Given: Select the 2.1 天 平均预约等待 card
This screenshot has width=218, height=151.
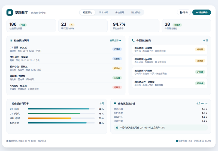Looking at the screenshot, I should [83, 26].
